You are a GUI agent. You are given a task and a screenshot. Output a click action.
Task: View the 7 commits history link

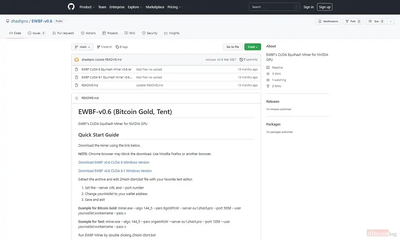click(248, 60)
